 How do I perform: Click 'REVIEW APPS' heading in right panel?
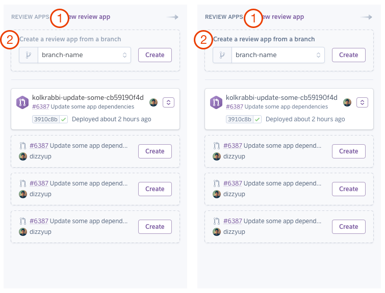tap(224, 17)
